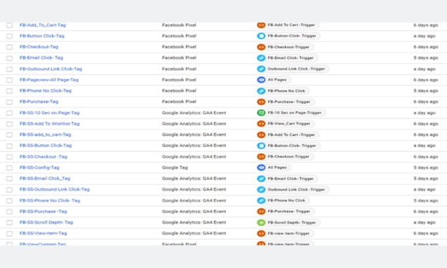This screenshot has height=268, width=447.
Task: Click the orange trigger icon in the FB-Purchase-Tag row
Action: tap(261, 102)
